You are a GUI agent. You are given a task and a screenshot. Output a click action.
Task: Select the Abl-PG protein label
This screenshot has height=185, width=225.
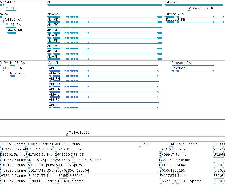click(x=54, y=73)
